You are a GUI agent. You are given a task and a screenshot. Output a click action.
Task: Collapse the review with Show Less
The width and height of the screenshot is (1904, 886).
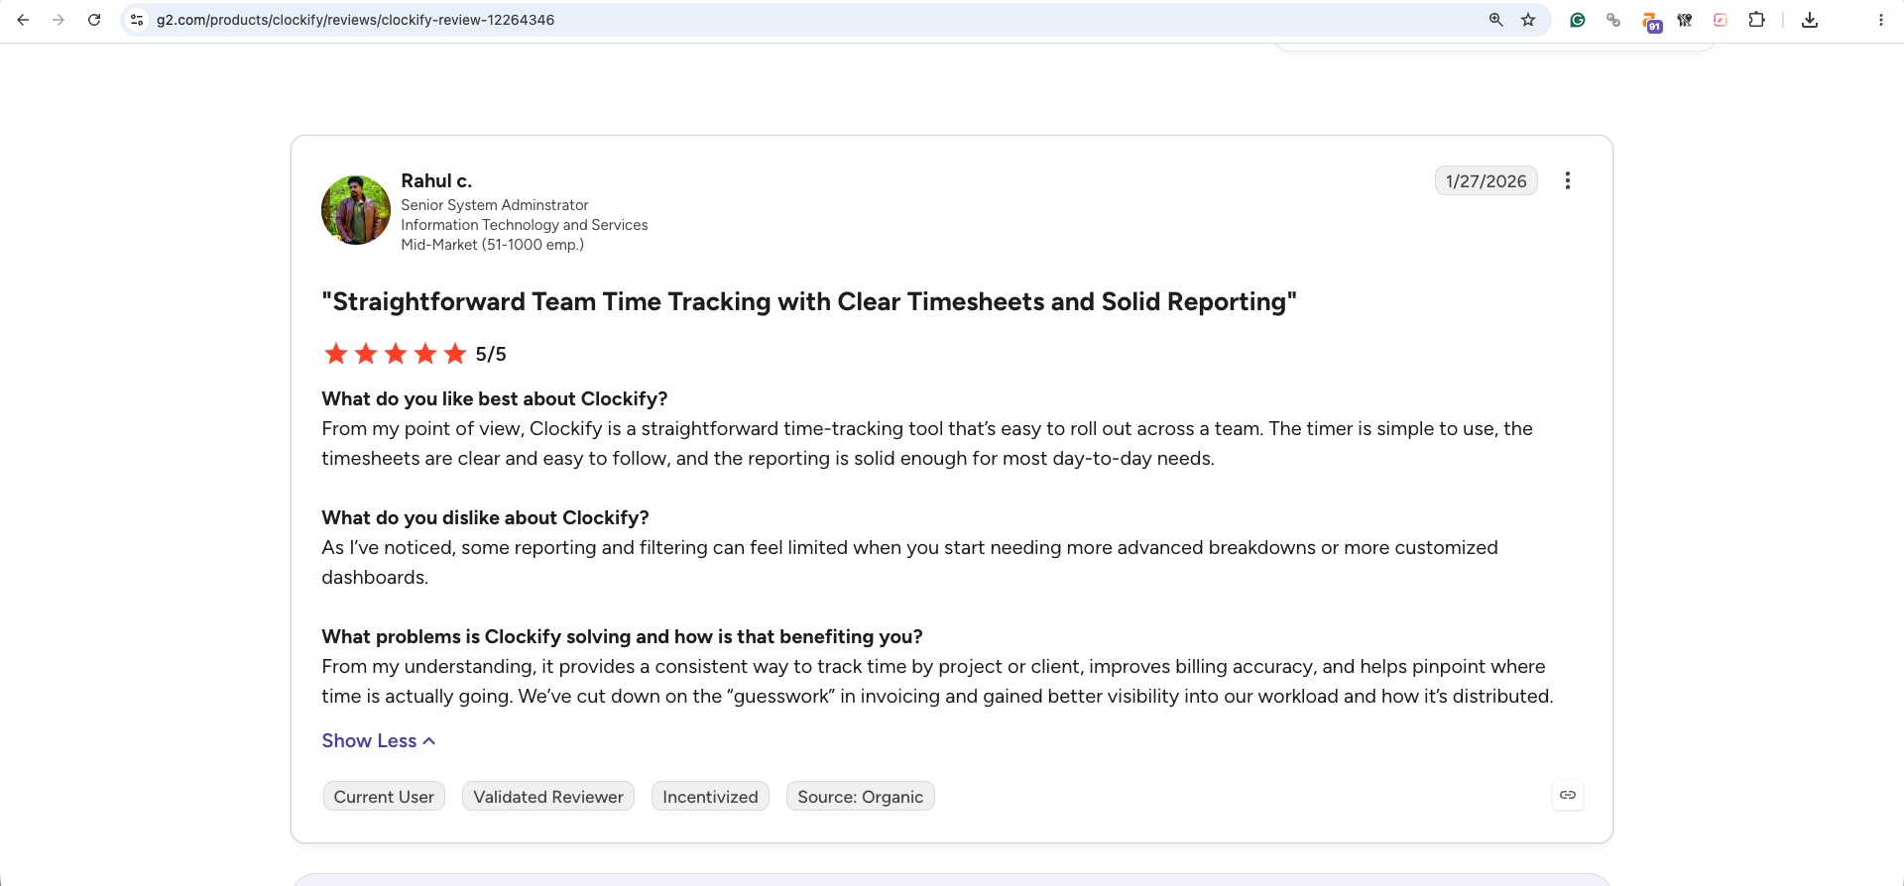coord(379,740)
